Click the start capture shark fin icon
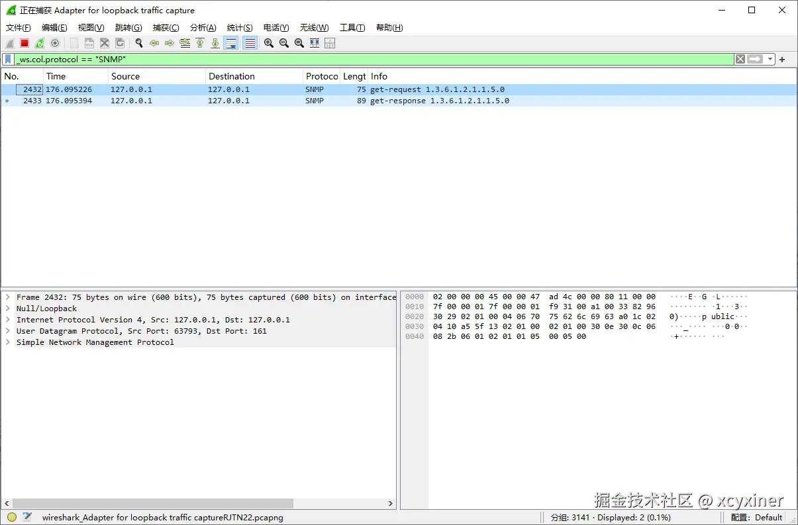Viewport: 798px width, 525px height. (x=10, y=43)
